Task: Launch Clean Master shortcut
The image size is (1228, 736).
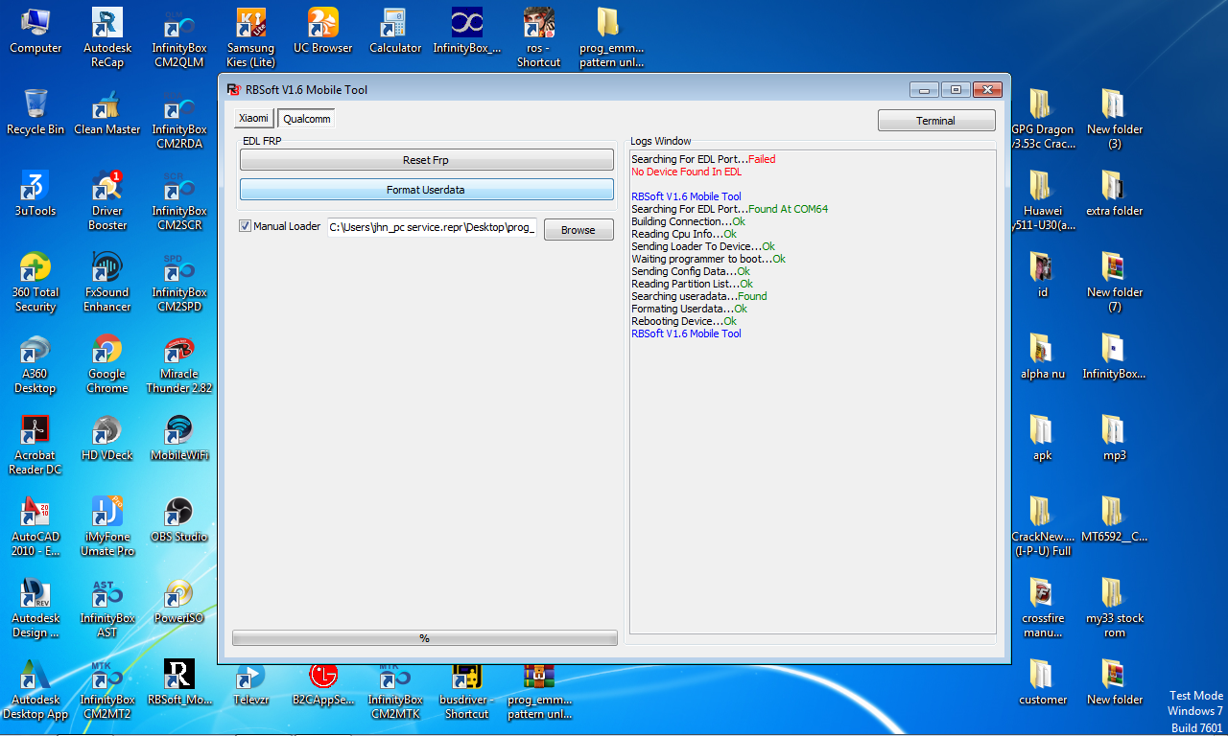Action: (107, 113)
